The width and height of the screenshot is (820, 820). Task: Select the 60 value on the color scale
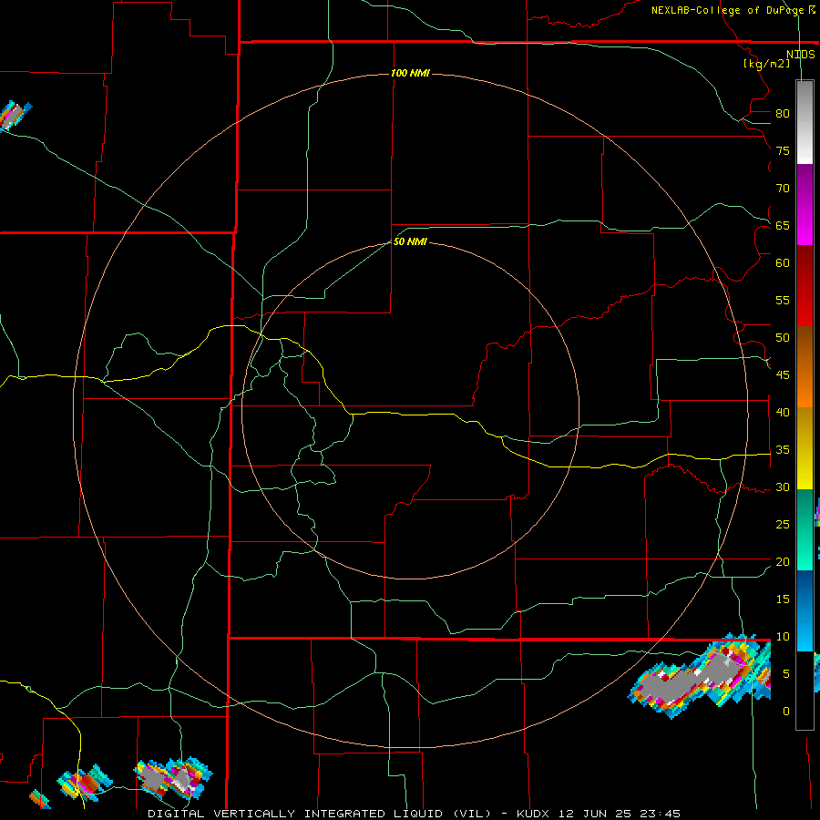point(783,263)
